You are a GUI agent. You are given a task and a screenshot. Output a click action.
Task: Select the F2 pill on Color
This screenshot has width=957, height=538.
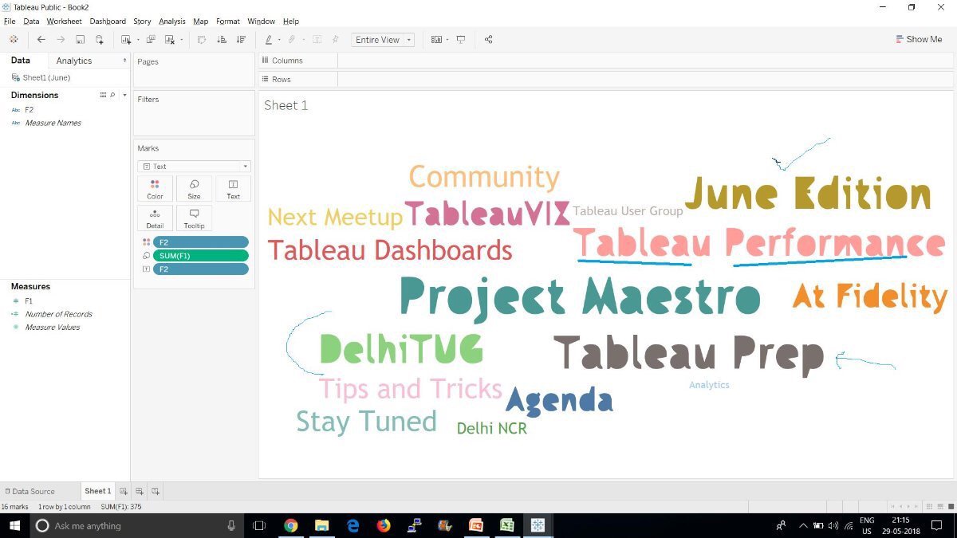pos(201,242)
